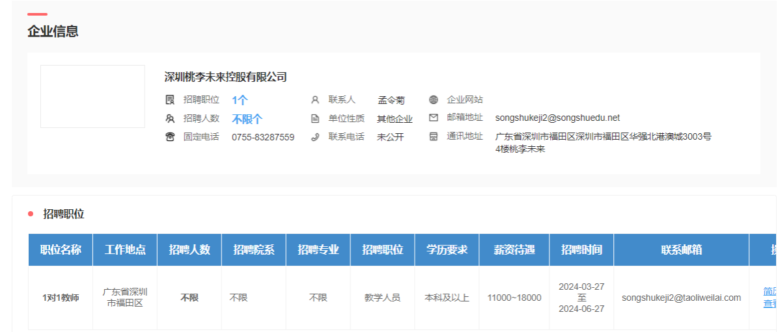Click the 通讯地址 address icon
The height and width of the screenshot is (332, 780).
tap(434, 137)
